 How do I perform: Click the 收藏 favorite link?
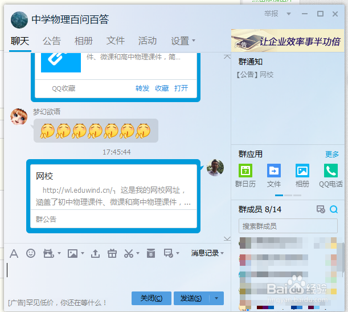(x=162, y=88)
